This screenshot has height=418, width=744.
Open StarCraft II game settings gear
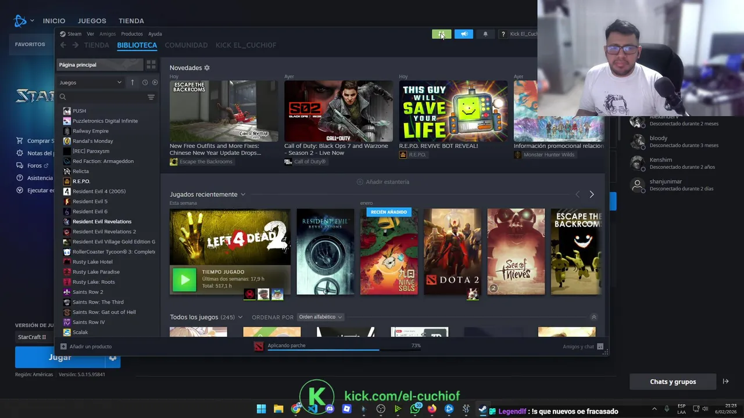(x=113, y=358)
